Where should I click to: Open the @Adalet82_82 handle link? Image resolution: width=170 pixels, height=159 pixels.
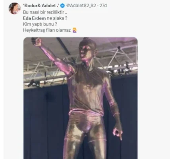pyautogui.click(x=81, y=6)
